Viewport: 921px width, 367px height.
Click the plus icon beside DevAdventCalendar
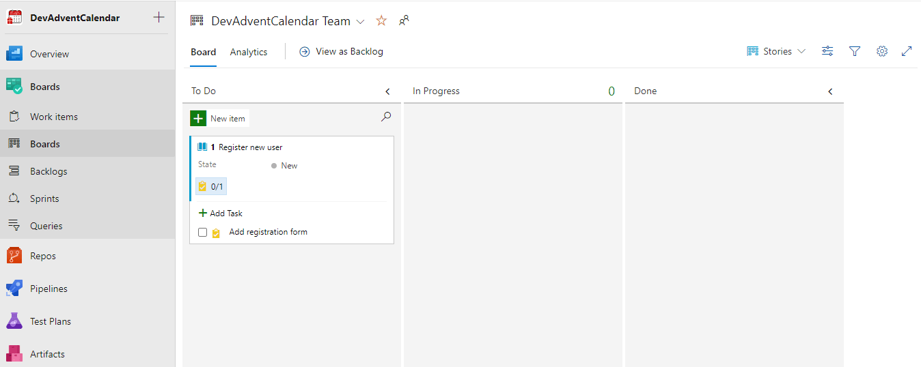[x=159, y=18]
